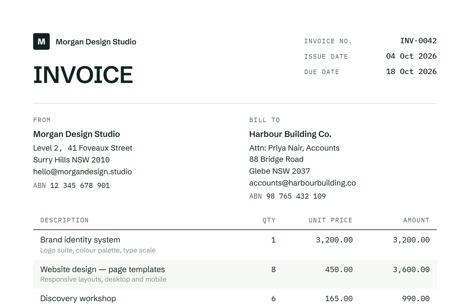Click the email accounts@harbourbuilding.co
Image resolution: width=470 pixels, height=306 pixels.
[302, 183]
